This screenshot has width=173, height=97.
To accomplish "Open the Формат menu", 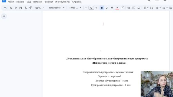I will click(x=49, y=2).
